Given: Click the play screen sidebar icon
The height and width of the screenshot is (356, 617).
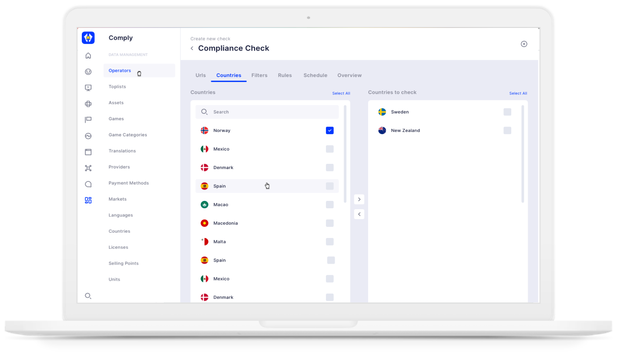Looking at the screenshot, I should click(88, 88).
